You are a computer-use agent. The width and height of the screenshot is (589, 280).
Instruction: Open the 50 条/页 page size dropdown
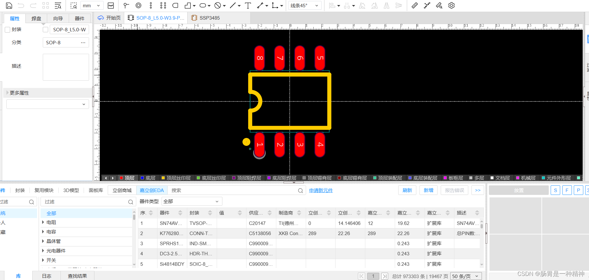(466, 276)
